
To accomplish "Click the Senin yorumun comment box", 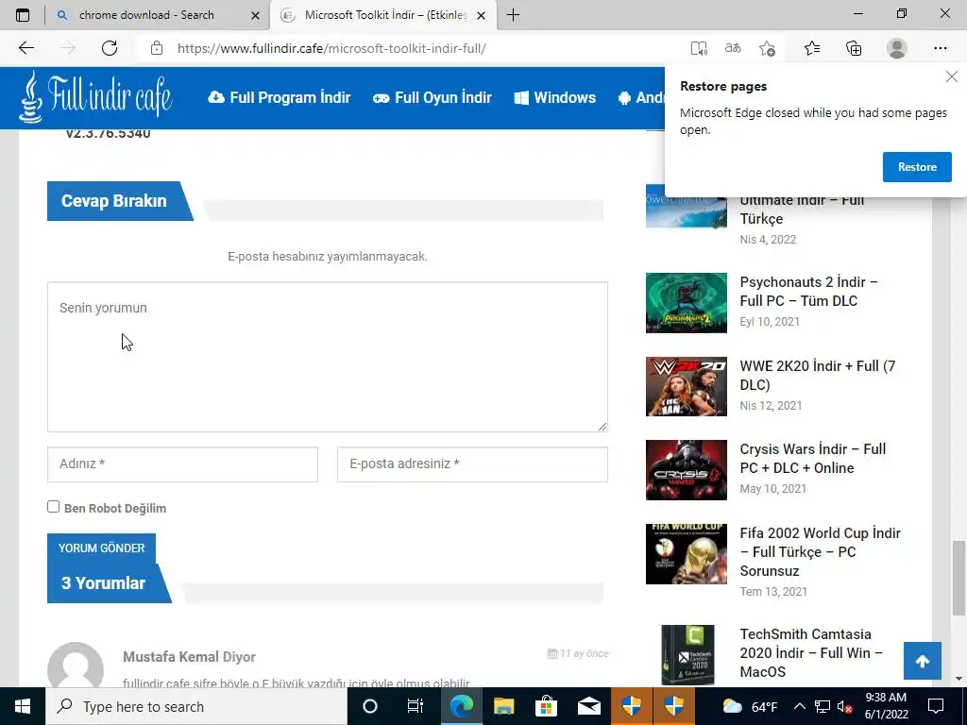I will (x=328, y=357).
